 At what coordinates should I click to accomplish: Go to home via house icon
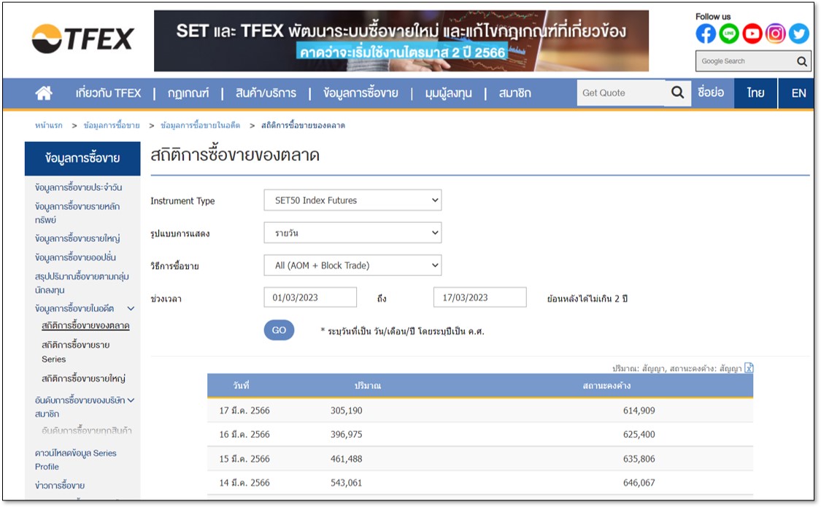[x=44, y=93]
